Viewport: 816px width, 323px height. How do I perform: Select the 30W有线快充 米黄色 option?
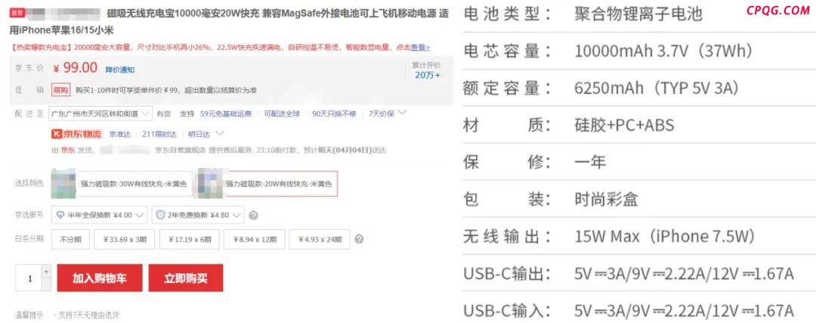[121, 184]
